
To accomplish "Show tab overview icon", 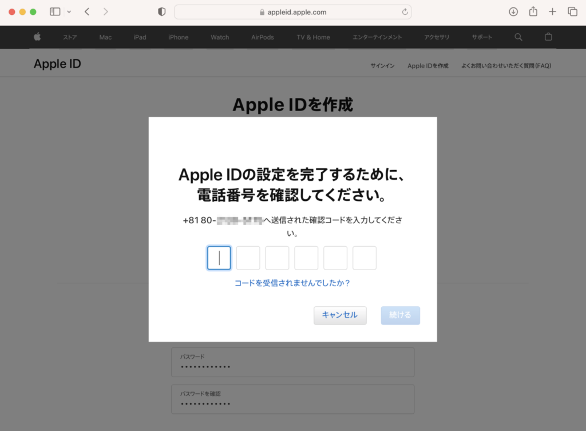I will (x=572, y=12).
